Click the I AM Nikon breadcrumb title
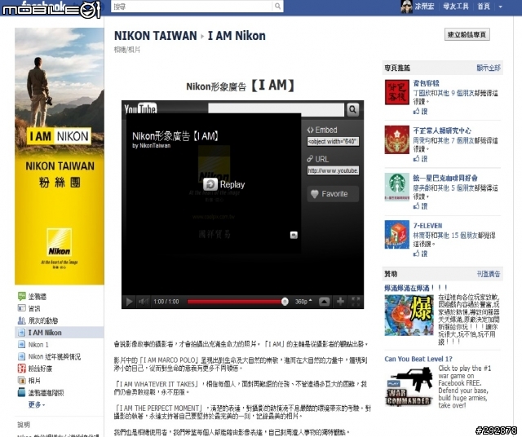Viewport: 522px width, 437px height. 237,36
